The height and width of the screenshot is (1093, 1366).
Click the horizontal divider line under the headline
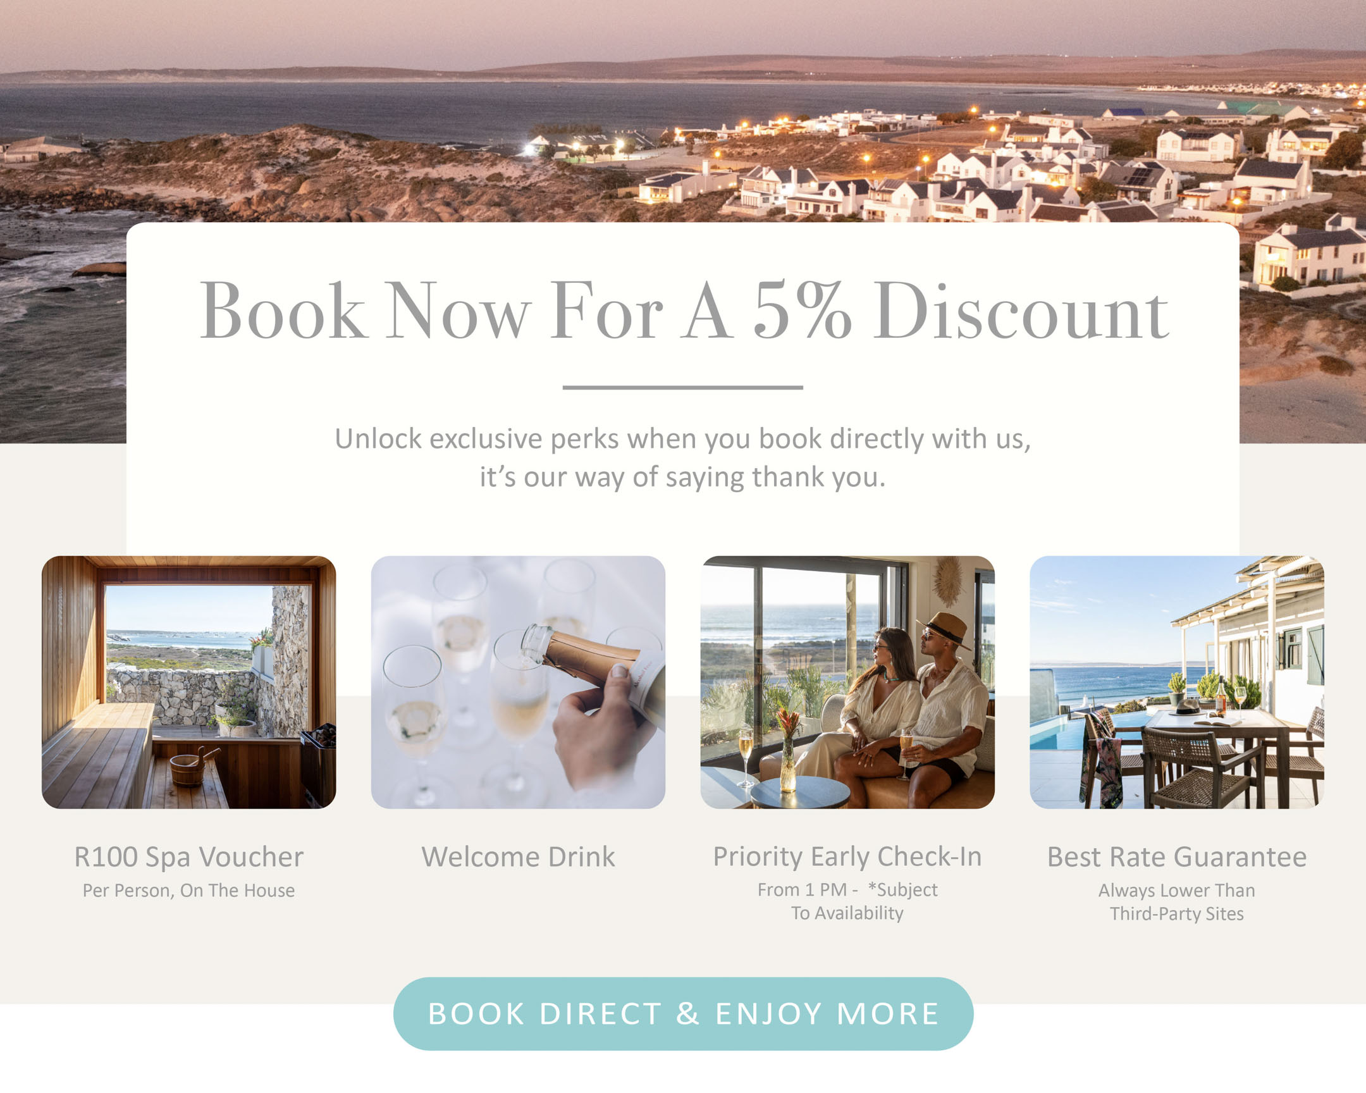[683, 387]
